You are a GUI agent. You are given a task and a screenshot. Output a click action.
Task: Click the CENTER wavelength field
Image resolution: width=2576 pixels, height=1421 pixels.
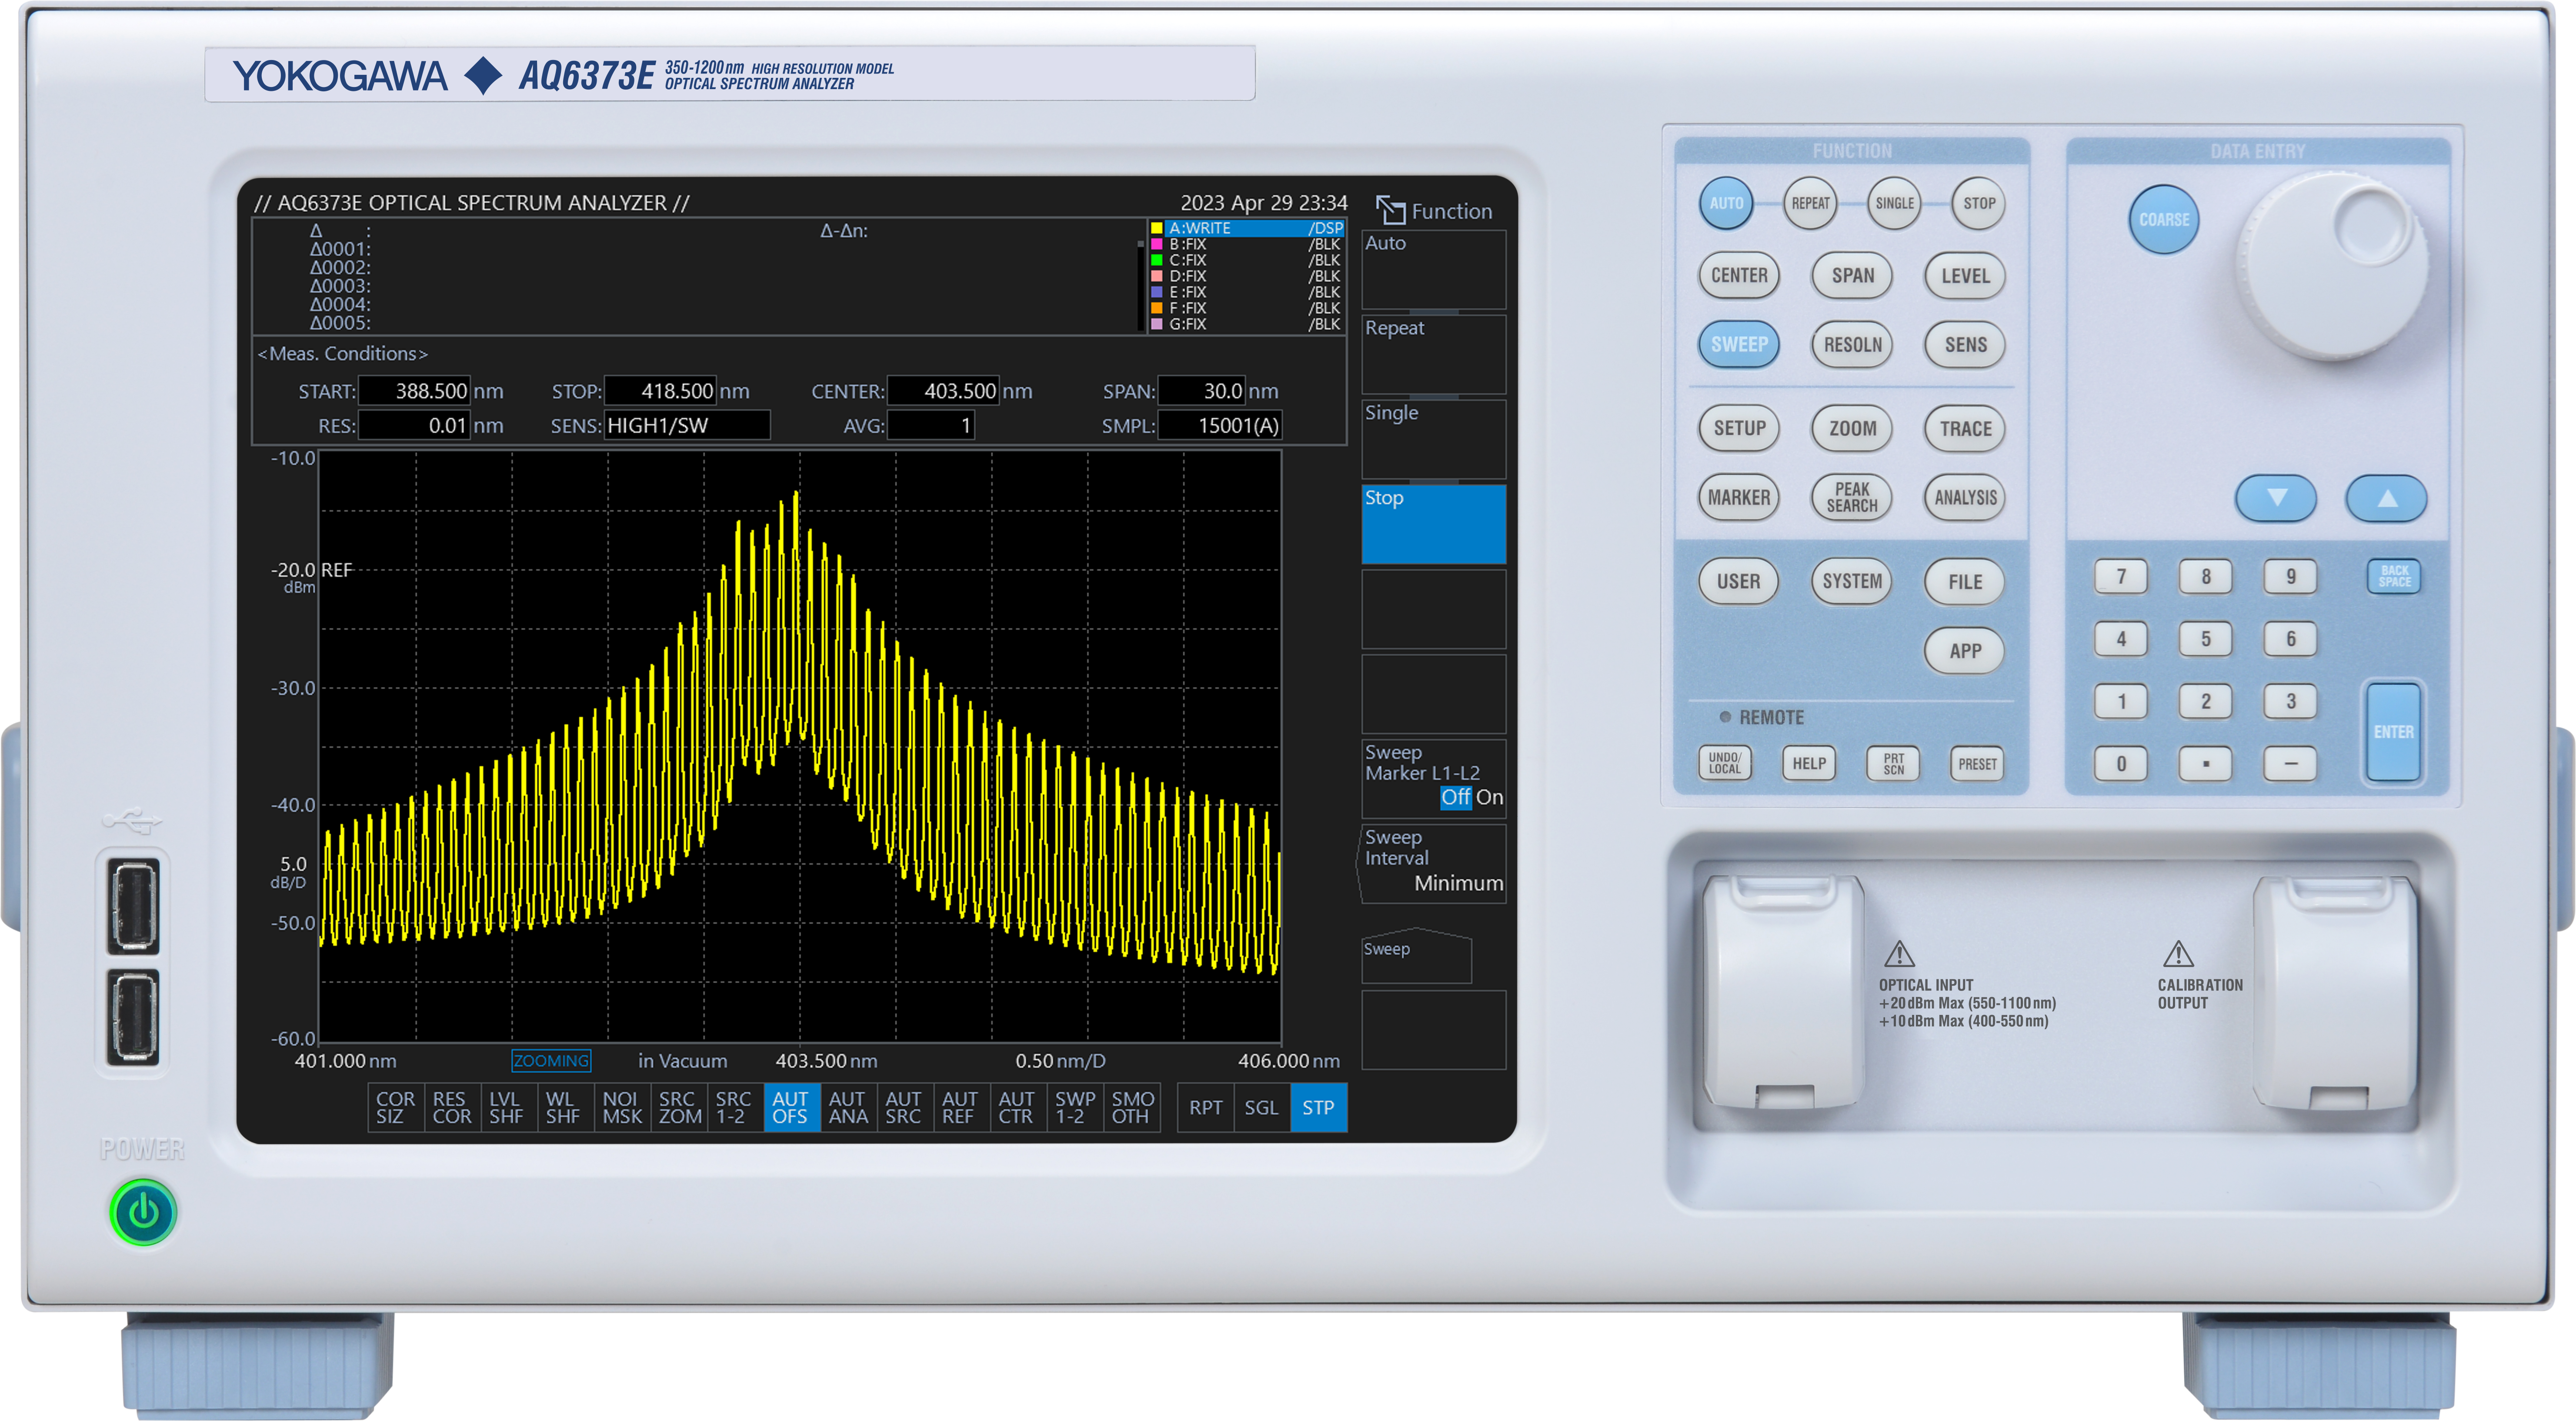point(944,391)
